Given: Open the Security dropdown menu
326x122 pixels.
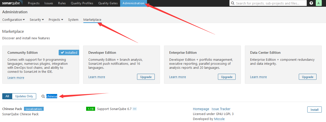Looking at the screenshot, I should [37, 19].
